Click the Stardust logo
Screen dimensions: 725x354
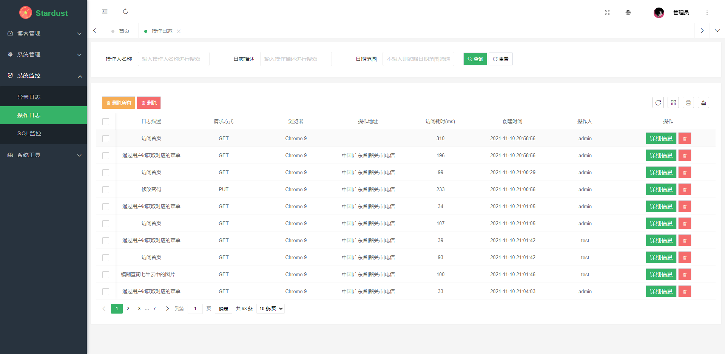[43, 12]
